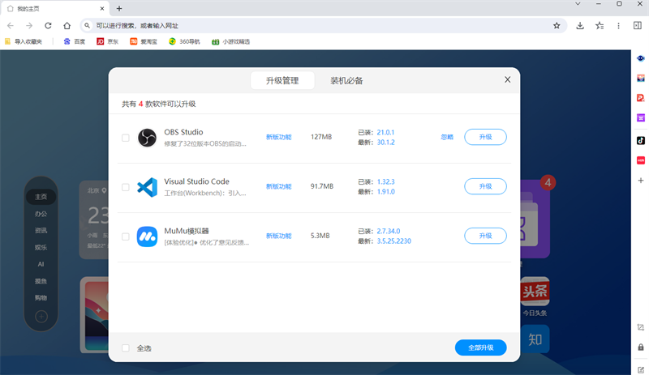This screenshot has height=375, width=649.
Task: Bookmark this page with the star icon
Action: tap(557, 26)
